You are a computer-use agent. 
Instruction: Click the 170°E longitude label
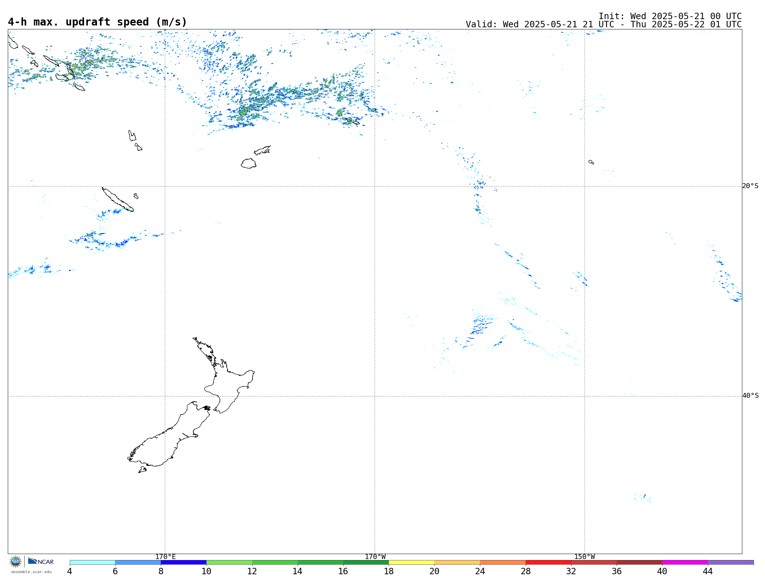165,557
